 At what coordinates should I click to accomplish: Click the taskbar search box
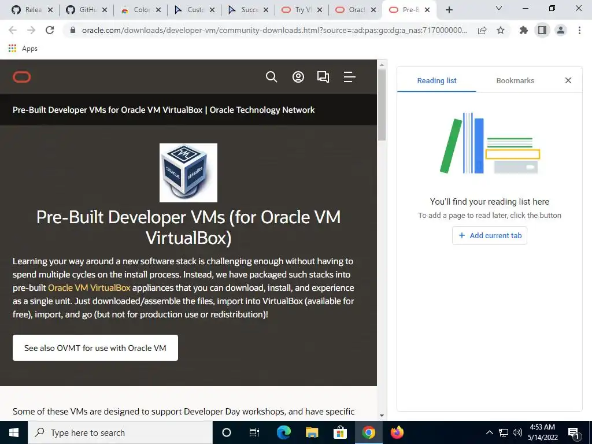point(120,432)
